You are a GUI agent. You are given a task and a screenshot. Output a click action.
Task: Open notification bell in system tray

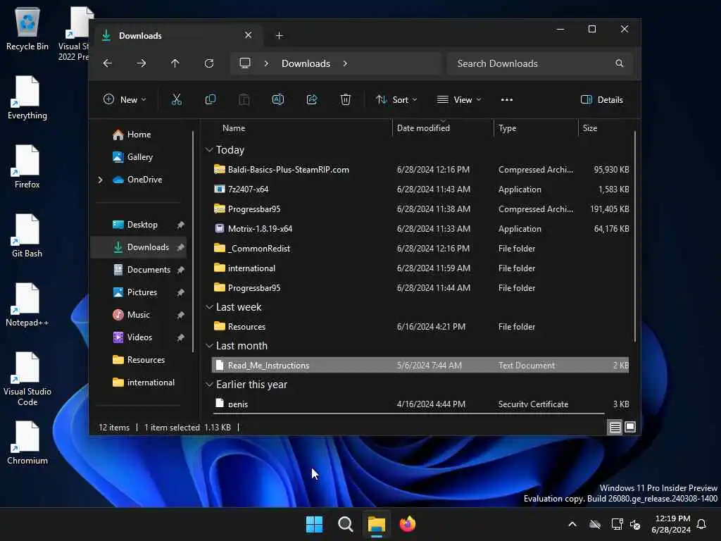click(x=701, y=524)
